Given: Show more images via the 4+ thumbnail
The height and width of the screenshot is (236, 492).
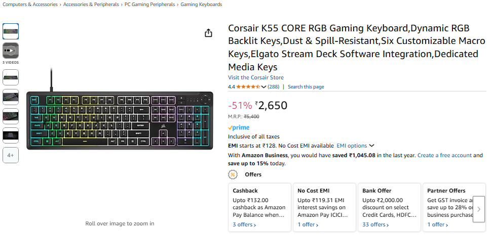Looking at the screenshot, I should 11,155.
